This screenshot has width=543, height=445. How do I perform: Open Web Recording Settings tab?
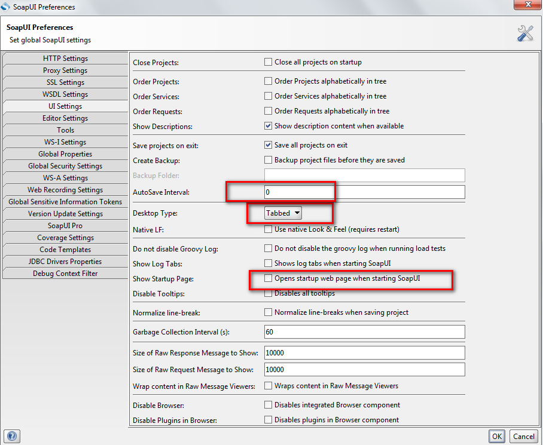coord(65,189)
